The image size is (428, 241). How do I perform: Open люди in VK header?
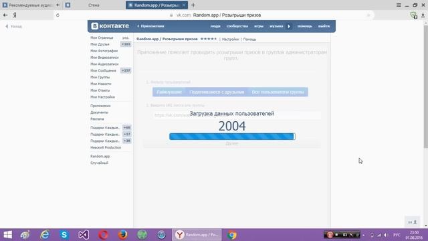[x=215, y=26]
